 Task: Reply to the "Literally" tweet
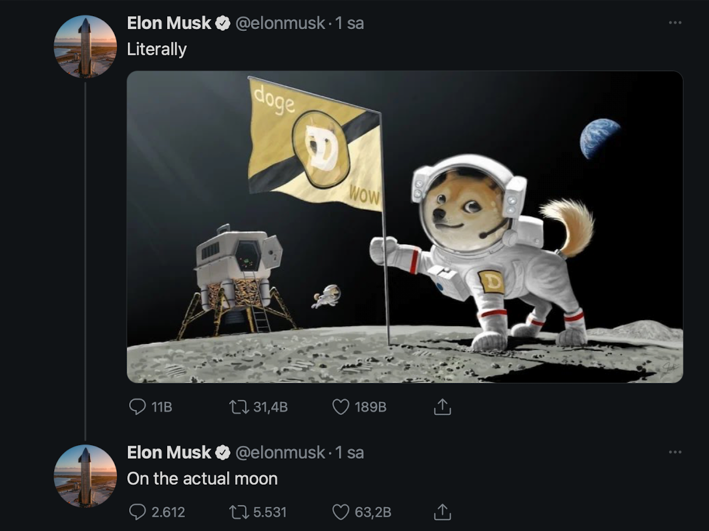pos(137,407)
